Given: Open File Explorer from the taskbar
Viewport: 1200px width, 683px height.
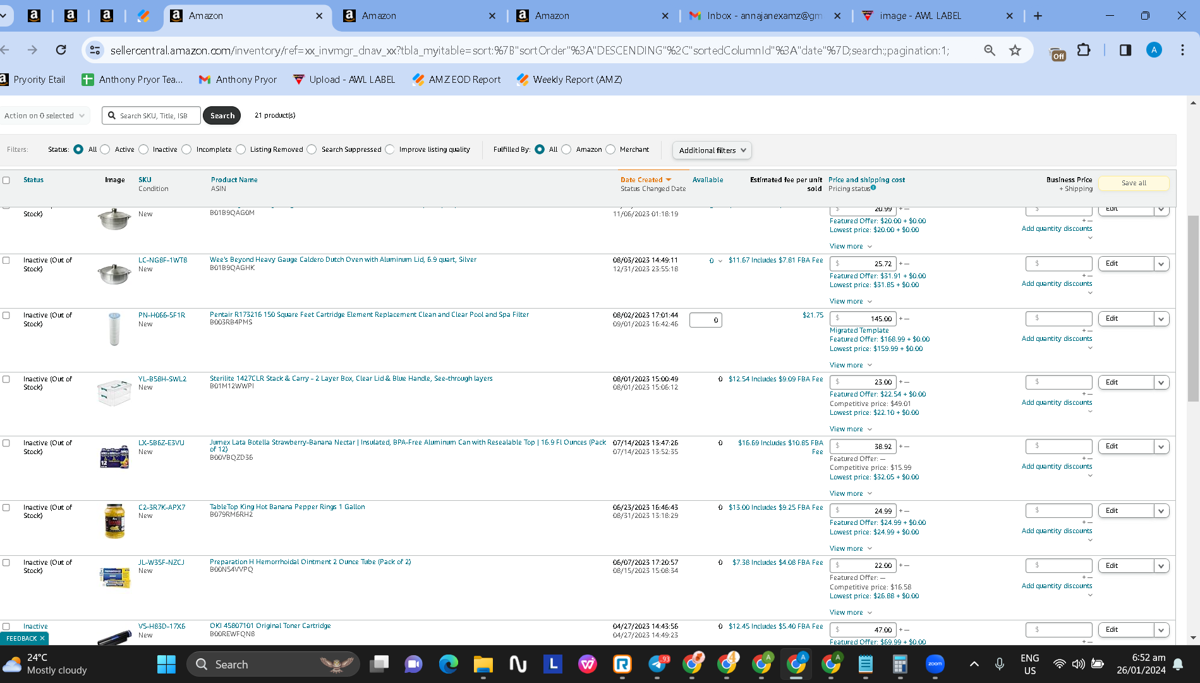Looking at the screenshot, I should (x=483, y=664).
